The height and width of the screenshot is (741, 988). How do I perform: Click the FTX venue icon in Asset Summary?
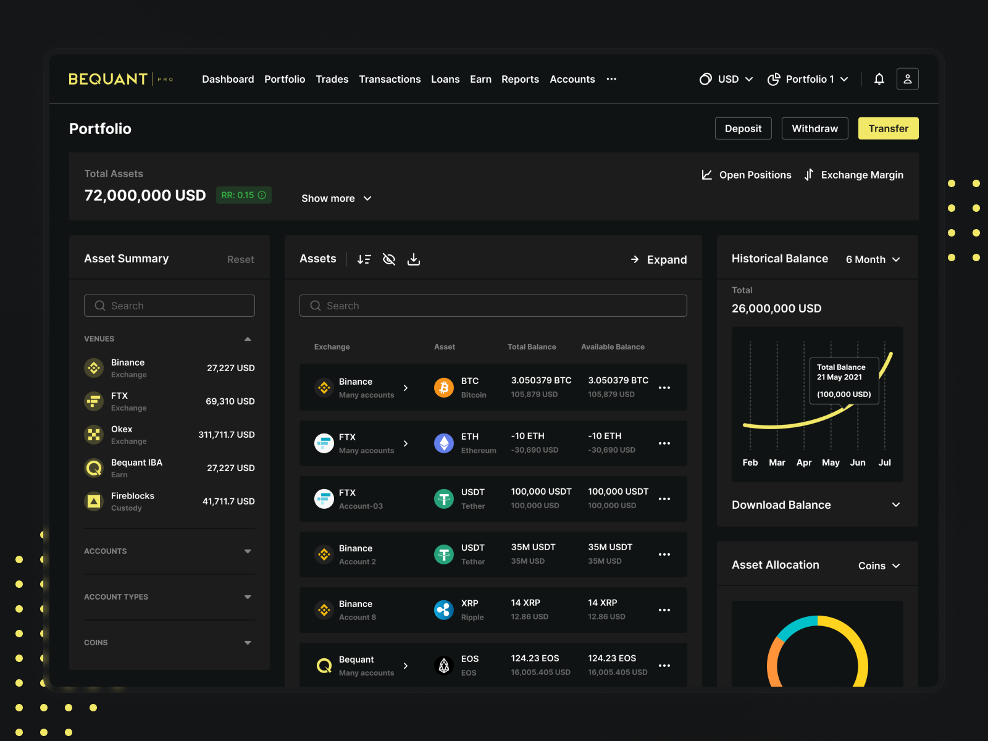94,401
